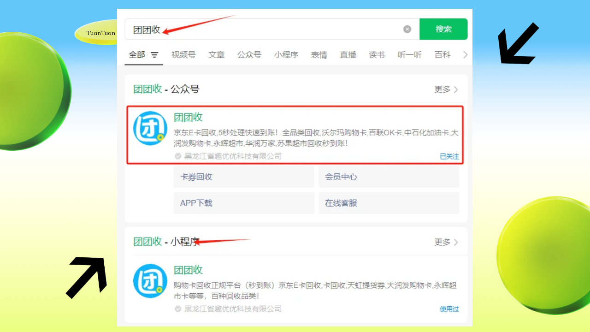Open the 卡券回收 menu button

[x=244, y=177]
